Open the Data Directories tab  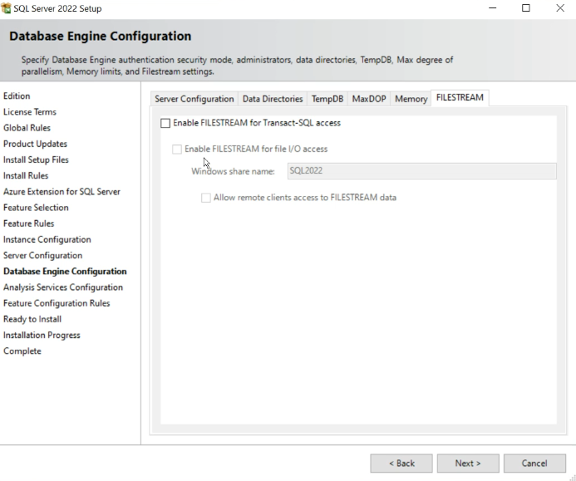(x=273, y=99)
